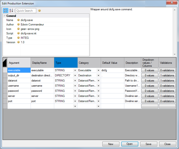The height and width of the screenshot is (149, 179).
Task: Click the Validations column header
Action: pyautogui.click(x=167, y=63)
